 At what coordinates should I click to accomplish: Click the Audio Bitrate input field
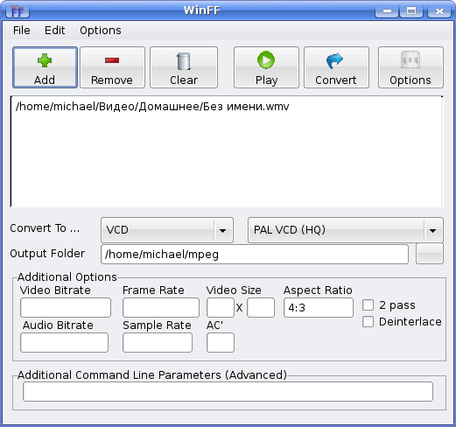[64, 342]
